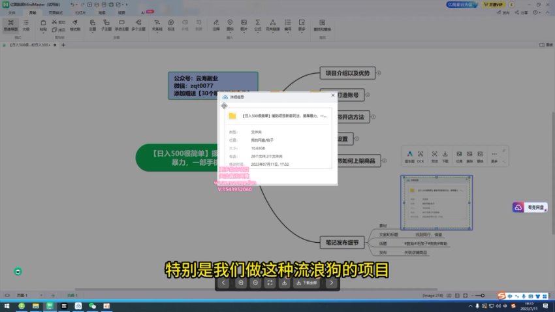Expand the 设置 topic node
555x312 pixels.
[x=358, y=138]
